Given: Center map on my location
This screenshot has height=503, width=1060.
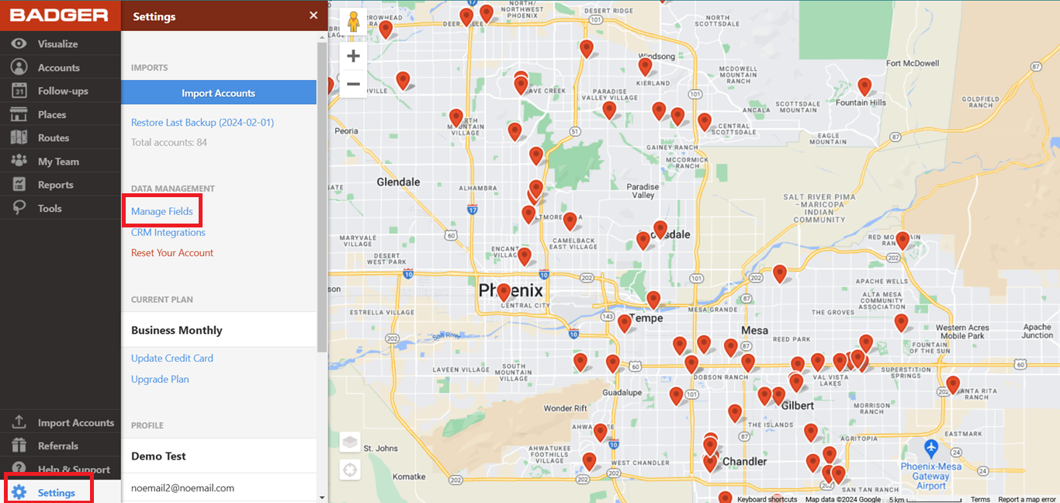Looking at the screenshot, I should 350,470.
